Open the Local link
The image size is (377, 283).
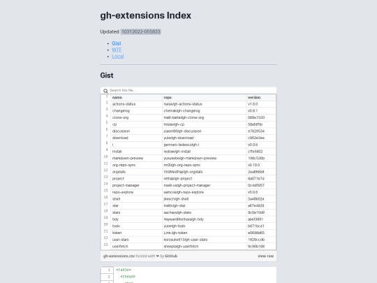118,56
